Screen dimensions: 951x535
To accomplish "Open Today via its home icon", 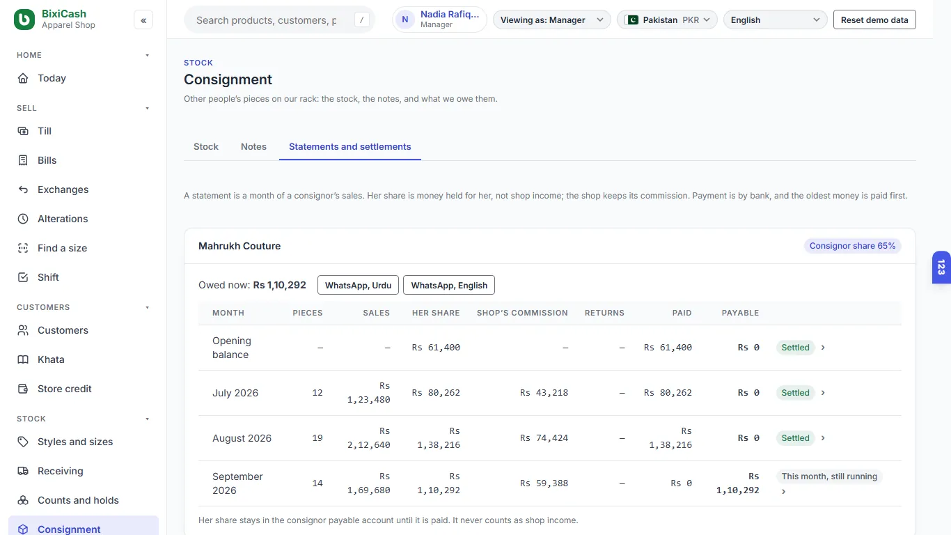I will pos(23,78).
